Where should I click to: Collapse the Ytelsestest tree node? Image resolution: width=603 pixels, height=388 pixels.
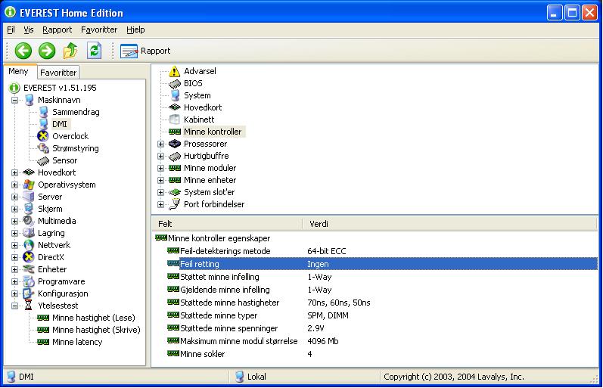tap(14, 306)
